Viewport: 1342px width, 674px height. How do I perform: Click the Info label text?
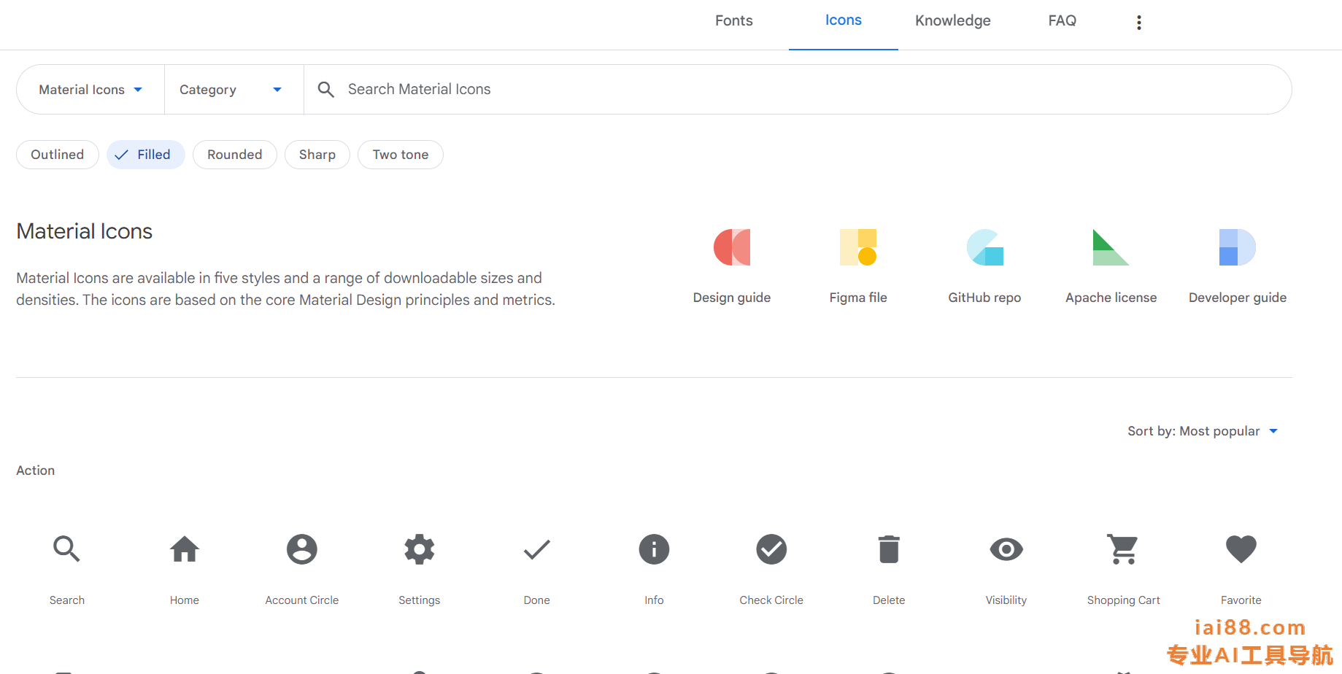tap(654, 600)
